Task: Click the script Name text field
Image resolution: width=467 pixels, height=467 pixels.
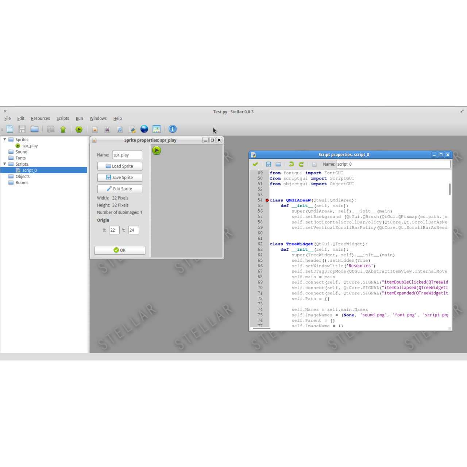Action: (393, 164)
